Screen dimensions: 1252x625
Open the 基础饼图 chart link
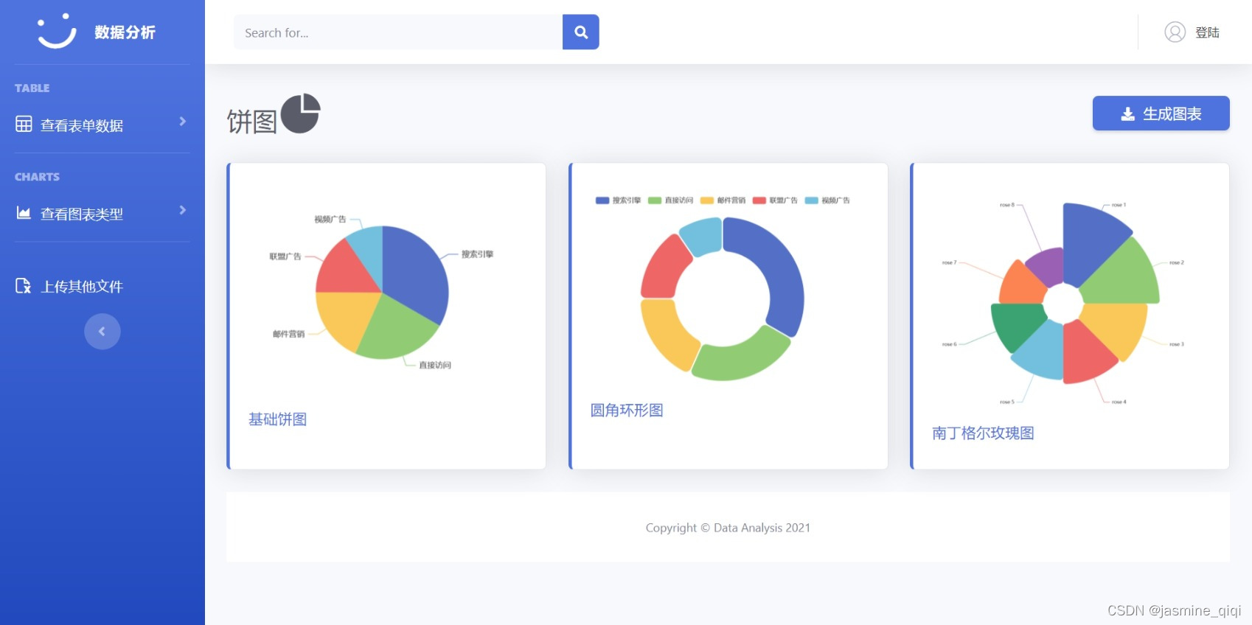pyautogui.click(x=277, y=419)
